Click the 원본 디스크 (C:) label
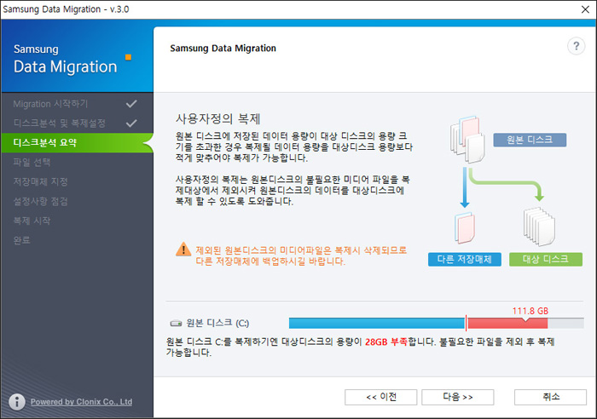The height and width of the screenshot is (419, 597). (217, 323)
